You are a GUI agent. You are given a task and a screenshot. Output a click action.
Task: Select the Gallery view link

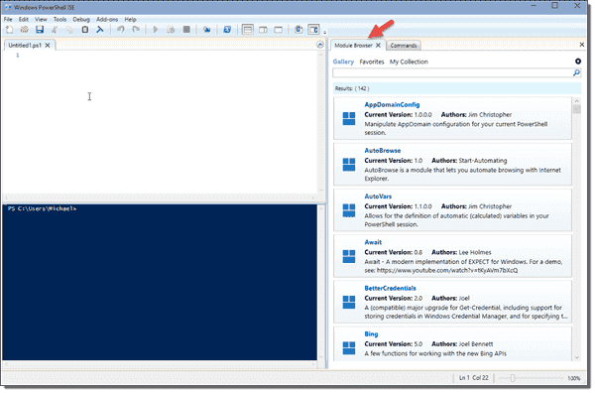[x=343, y=62]
